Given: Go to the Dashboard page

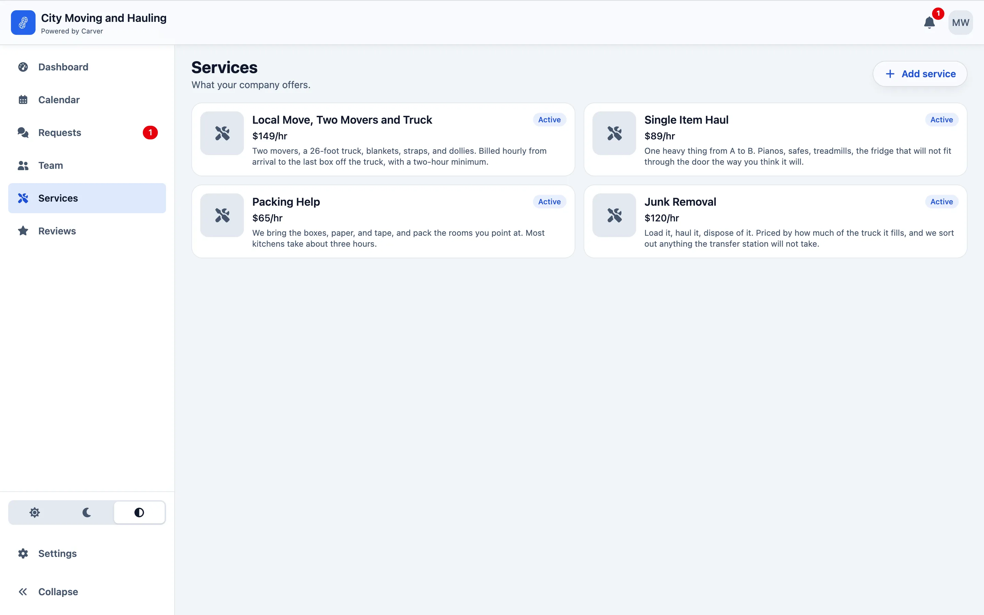Looking at the screenshot, I should click(87, 67).
